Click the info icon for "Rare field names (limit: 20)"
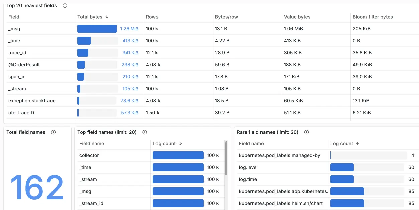Screen dimensions: 419x210 click(306, 132)
